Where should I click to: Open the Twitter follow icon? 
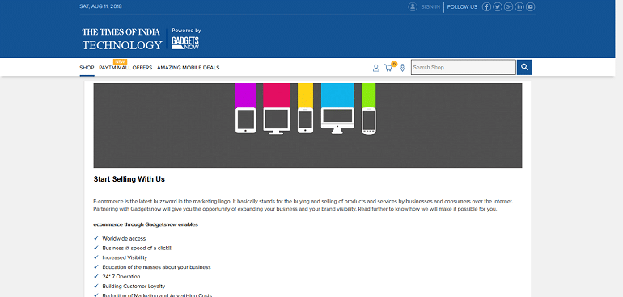click(498, 6)
